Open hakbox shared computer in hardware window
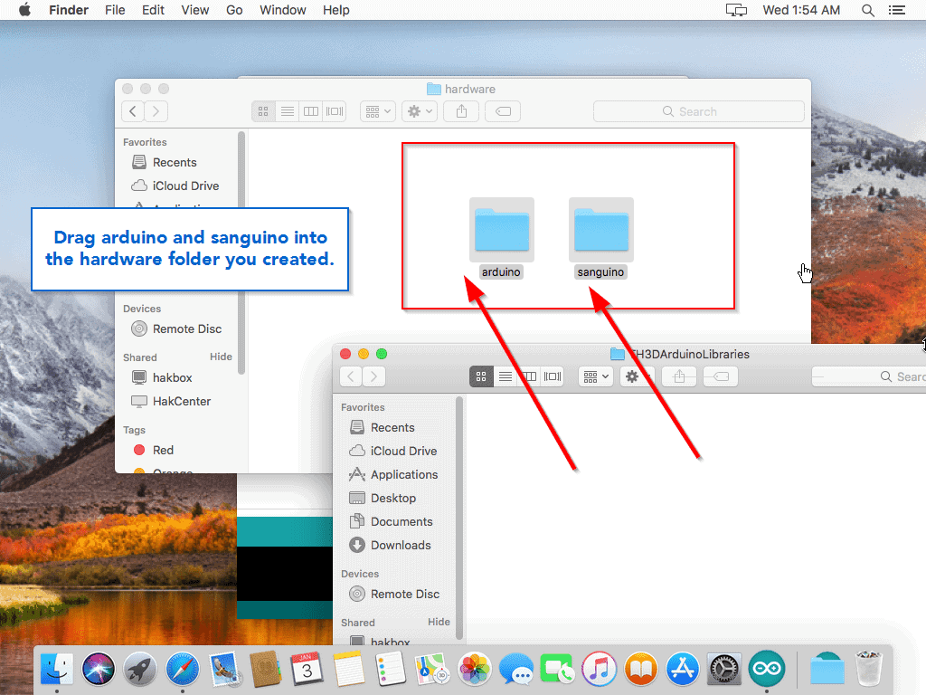Screen dimensions: 926x695 point(162,377)
